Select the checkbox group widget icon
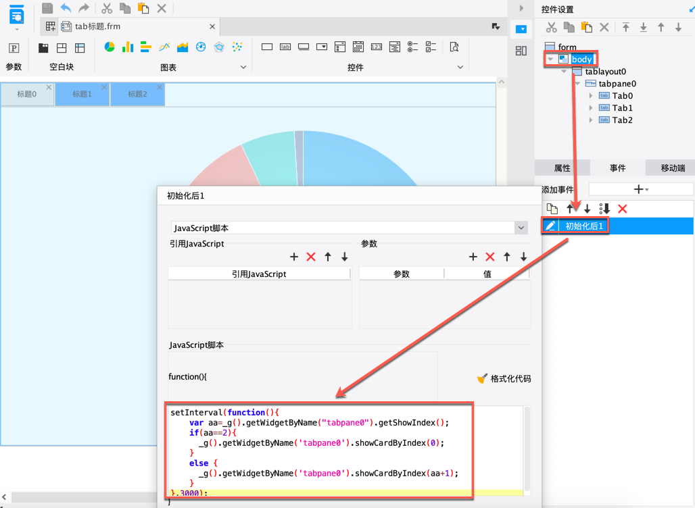Image resolution: width=695 pixels, height=508 pixels. (431, 47)
